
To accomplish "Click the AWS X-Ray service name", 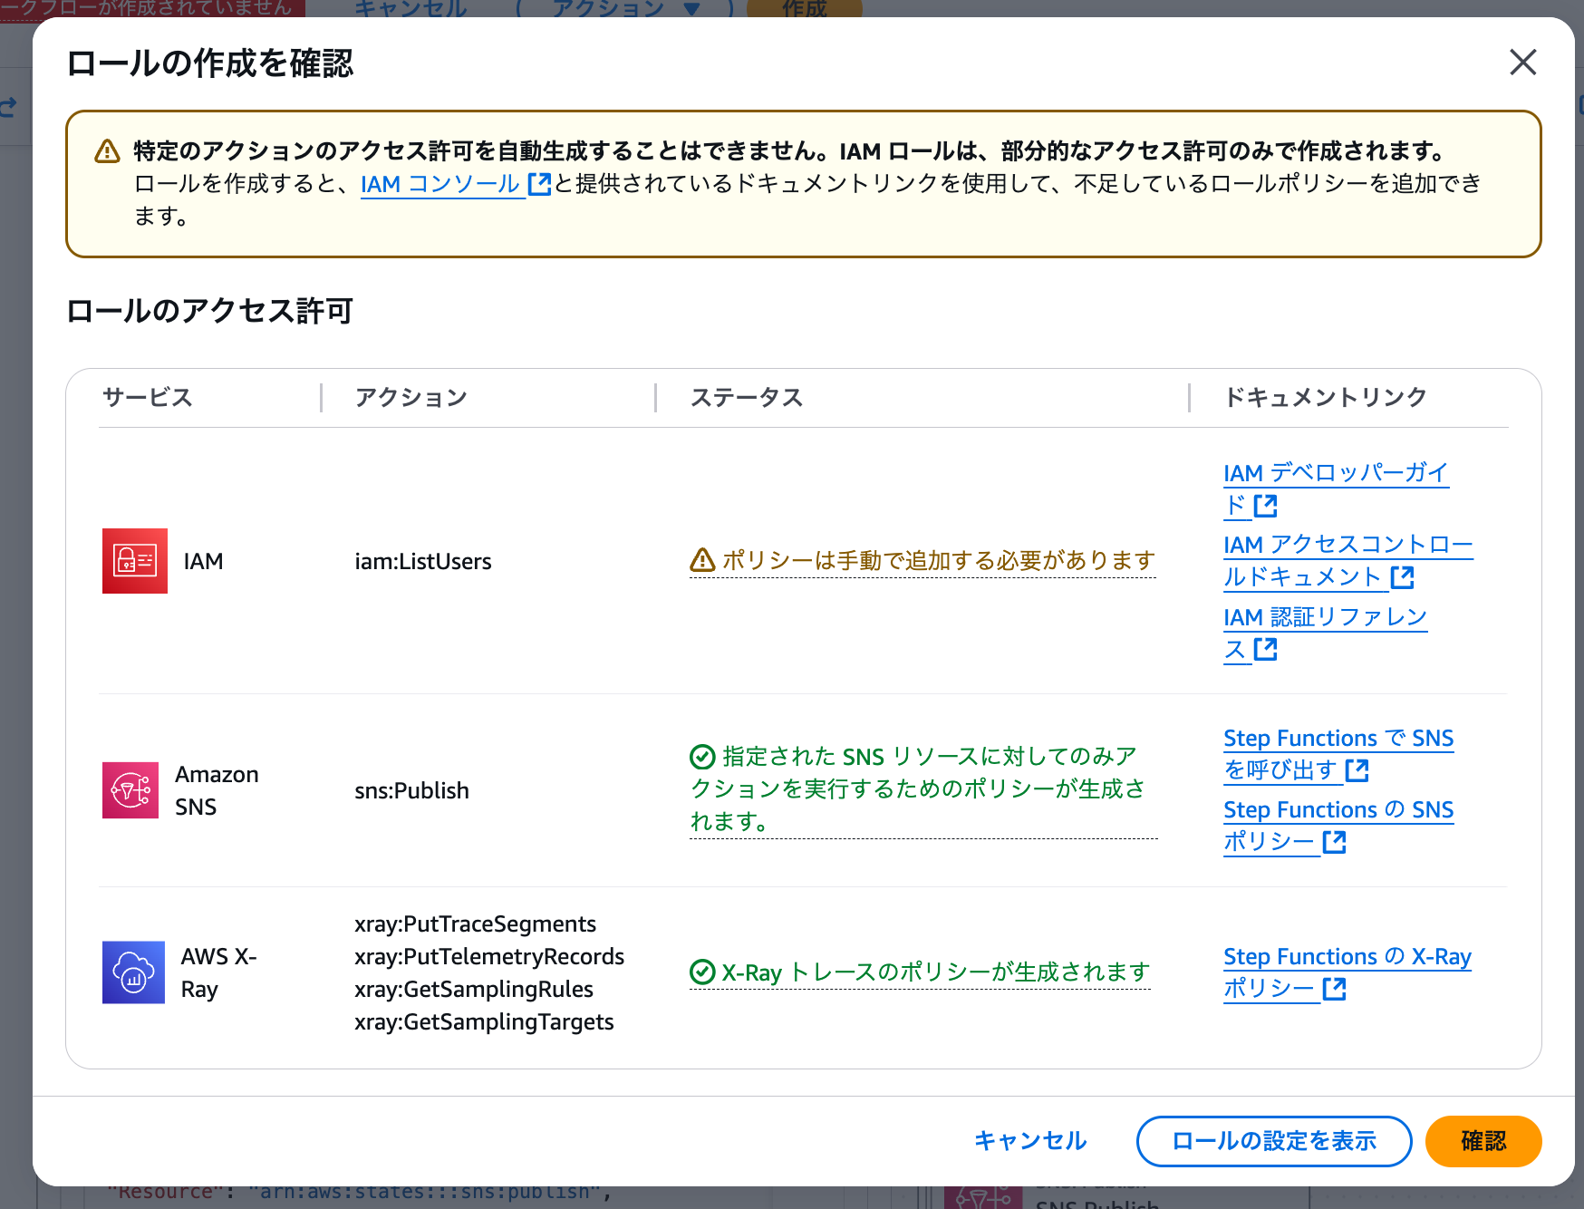I will click(218, 972).
